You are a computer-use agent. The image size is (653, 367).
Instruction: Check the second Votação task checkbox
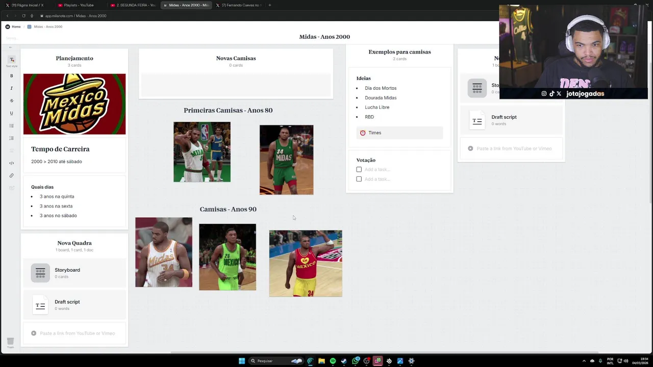[359, 179]
